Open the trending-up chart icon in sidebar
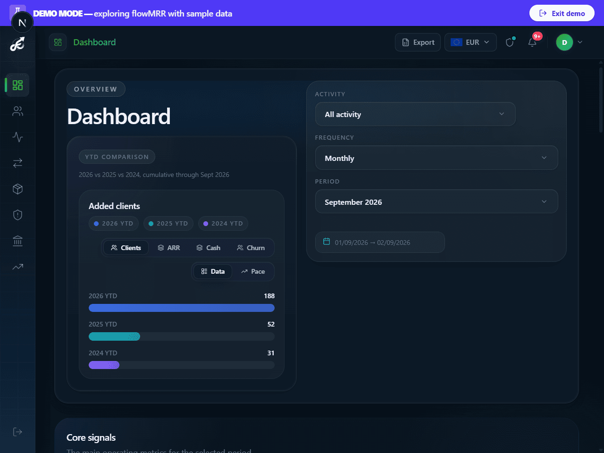The image size is (604, 453). [x=17, y=267]
